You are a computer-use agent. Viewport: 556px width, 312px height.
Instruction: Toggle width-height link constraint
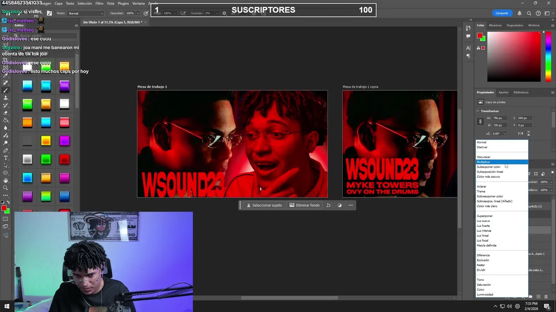[x=480, y=122]
